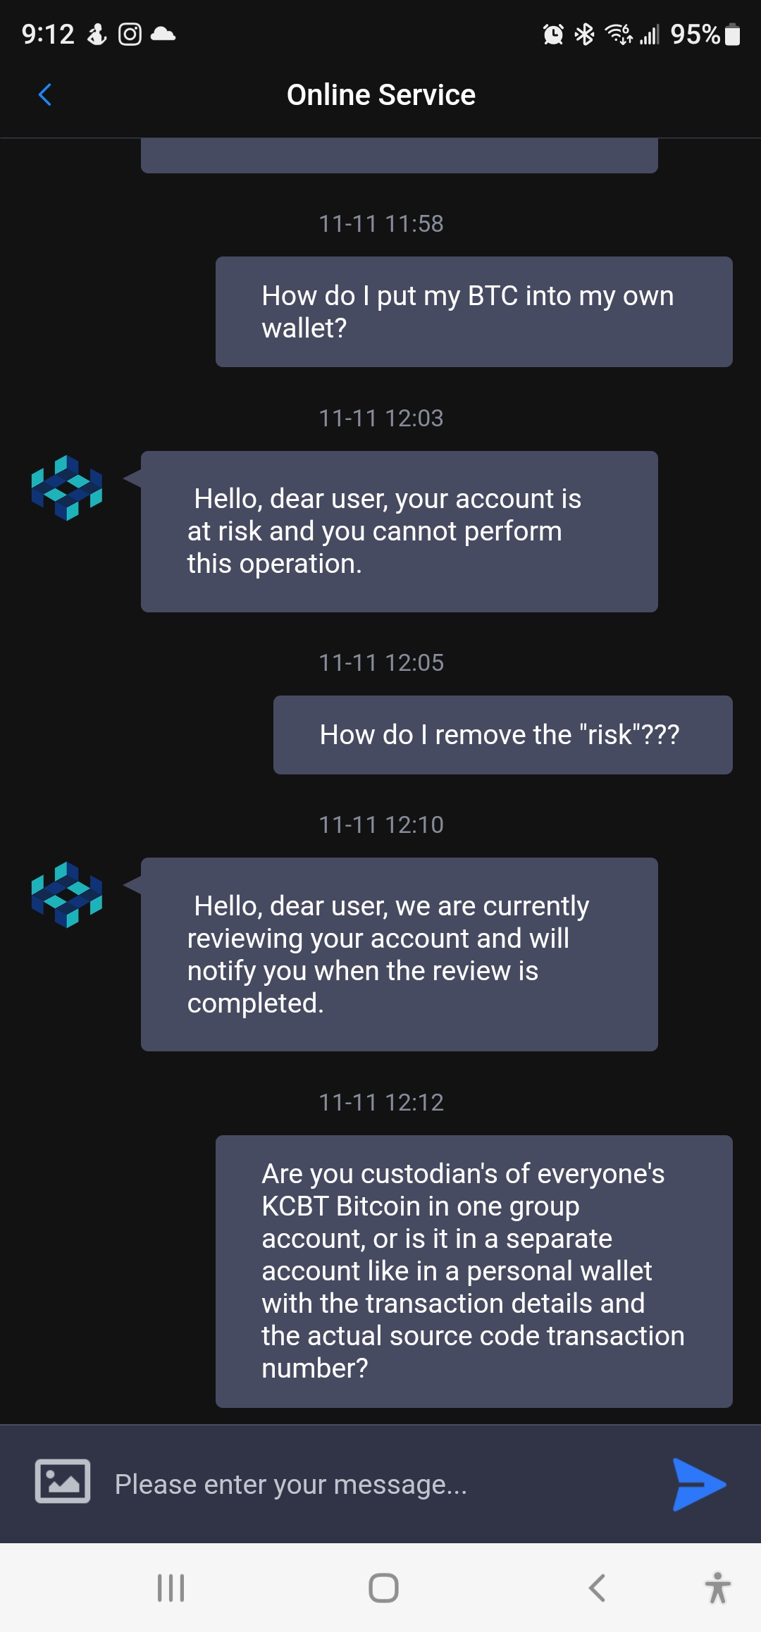The width and height of the screenshot is (761, 1632).
Task: Tap the 'Online Service' header title
Action: (x=380, y=95)
